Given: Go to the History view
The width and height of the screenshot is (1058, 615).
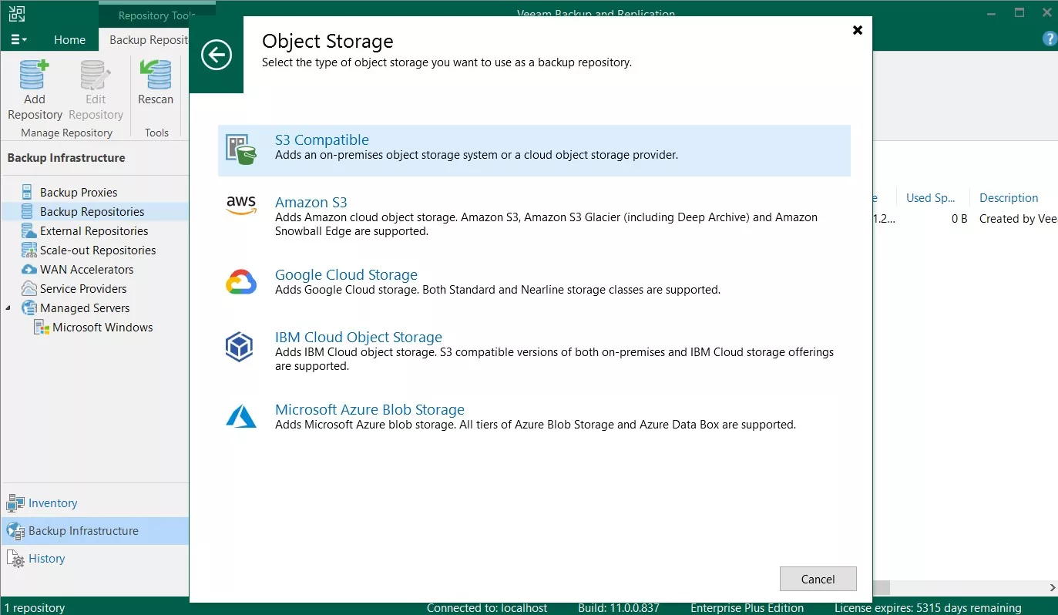Looking at the screenshot, I should click(x=46, y=559).
